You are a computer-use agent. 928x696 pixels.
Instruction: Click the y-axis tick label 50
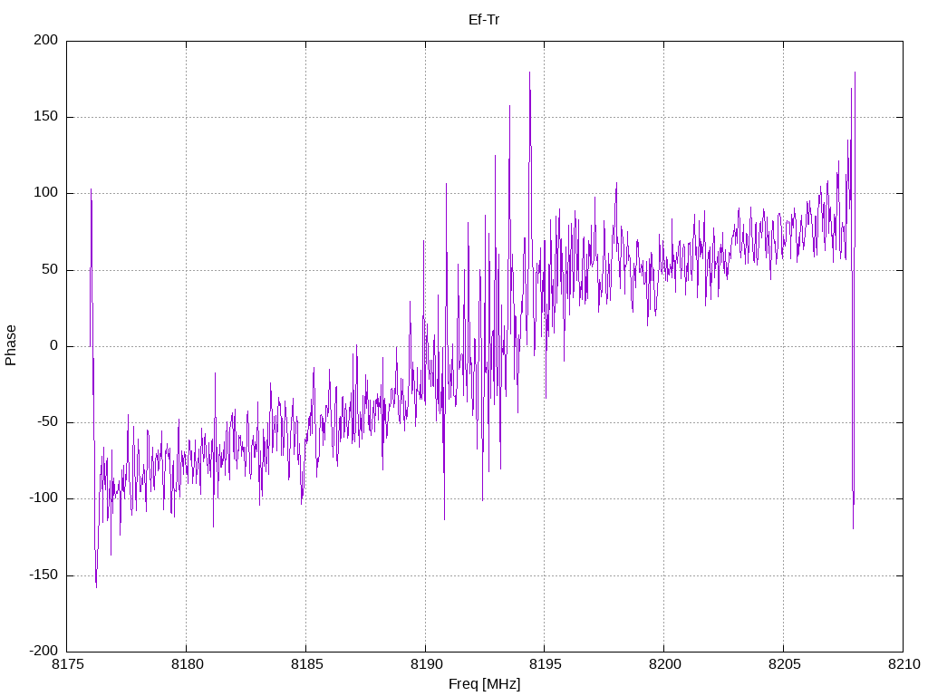click(x=51, y=269)
